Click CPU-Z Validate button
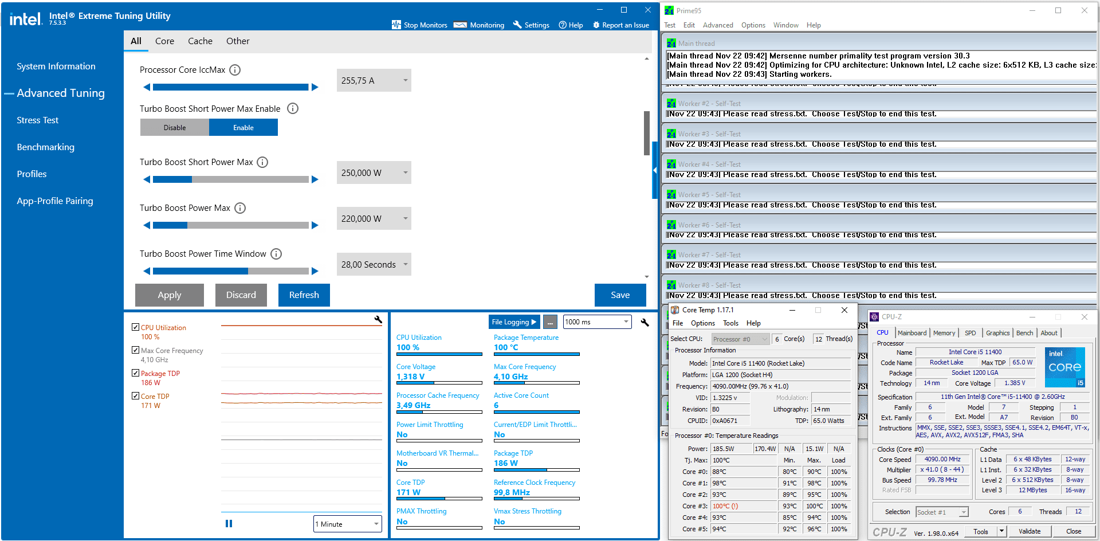 [x=1030, y=531]
